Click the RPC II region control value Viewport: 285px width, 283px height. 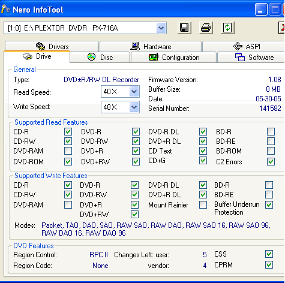click(x=98, y=255)
